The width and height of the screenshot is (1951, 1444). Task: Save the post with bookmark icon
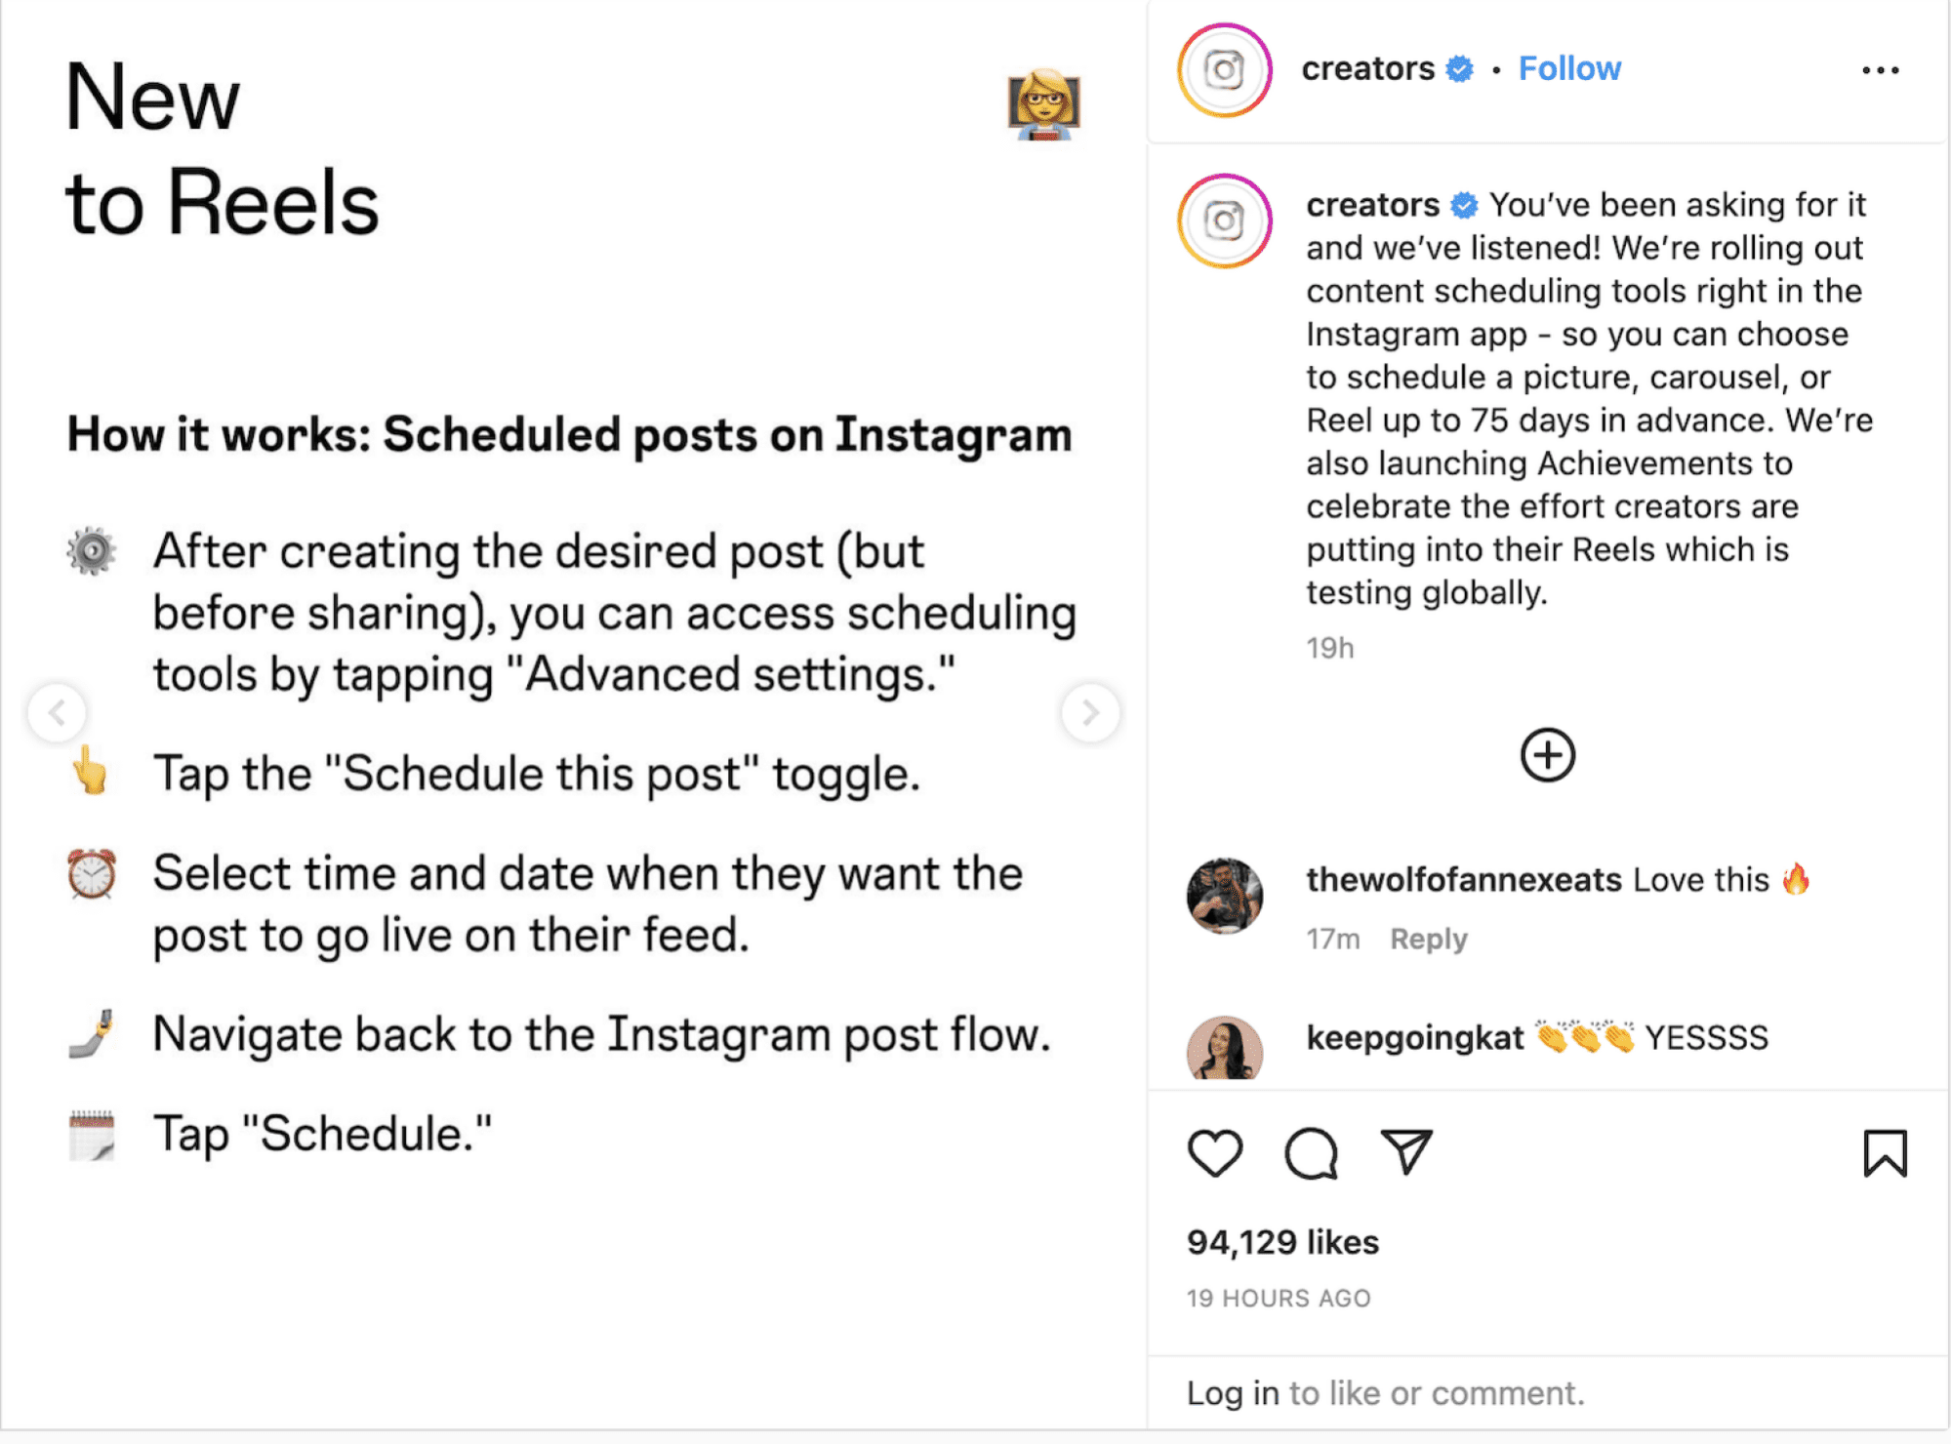click(x=1885, y=1153)
